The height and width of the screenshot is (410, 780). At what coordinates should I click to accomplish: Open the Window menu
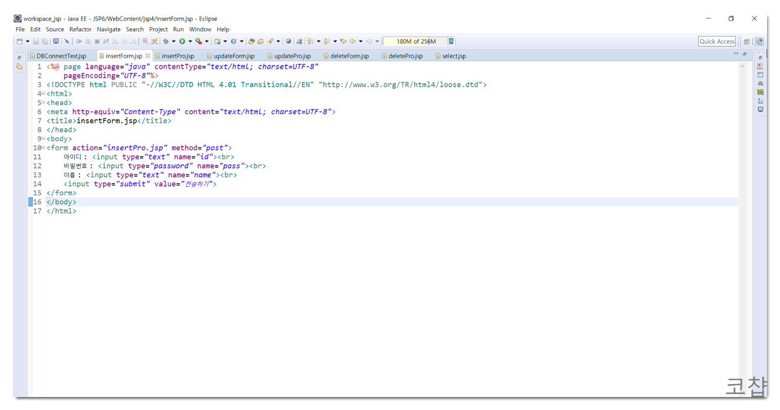(200, 29)
